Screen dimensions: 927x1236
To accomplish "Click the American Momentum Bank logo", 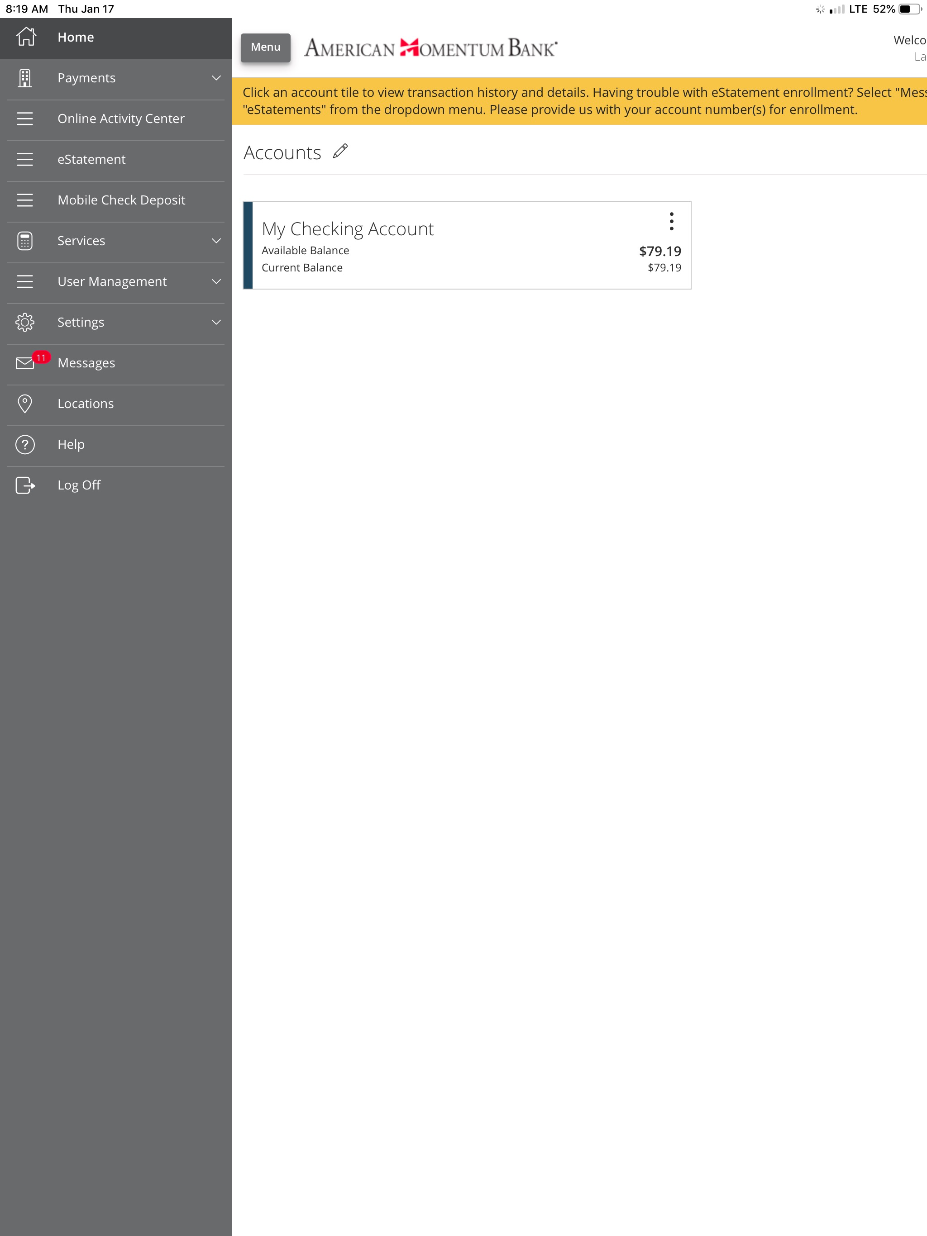I will click(430, 48).
